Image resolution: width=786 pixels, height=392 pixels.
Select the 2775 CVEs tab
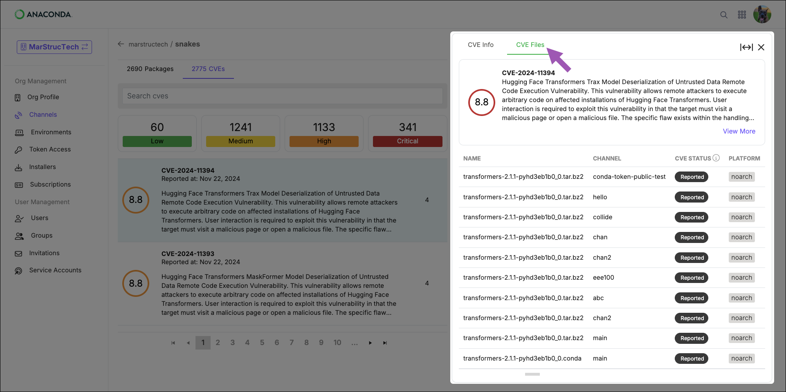(208, 69)
